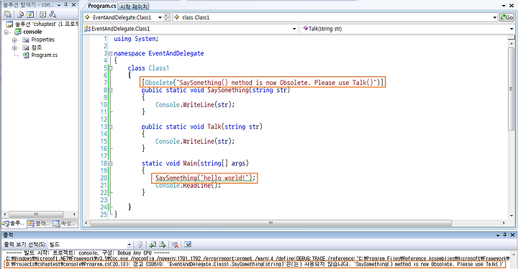Pin the Output panel
The image size is (518, 269).
(x=505, y=235)
